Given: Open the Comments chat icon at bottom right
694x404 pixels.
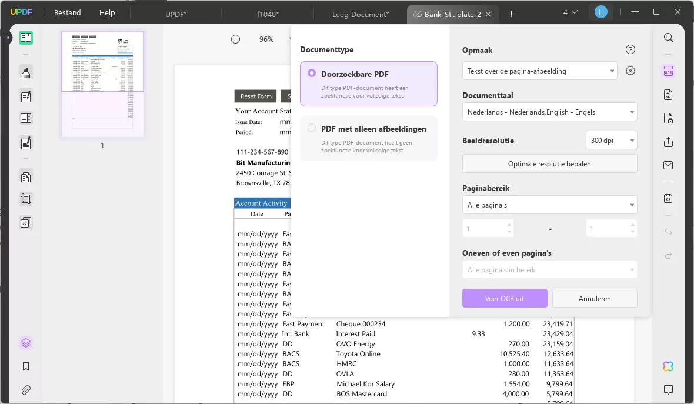Looking at the screenshot, I should [x=668, y=389].
